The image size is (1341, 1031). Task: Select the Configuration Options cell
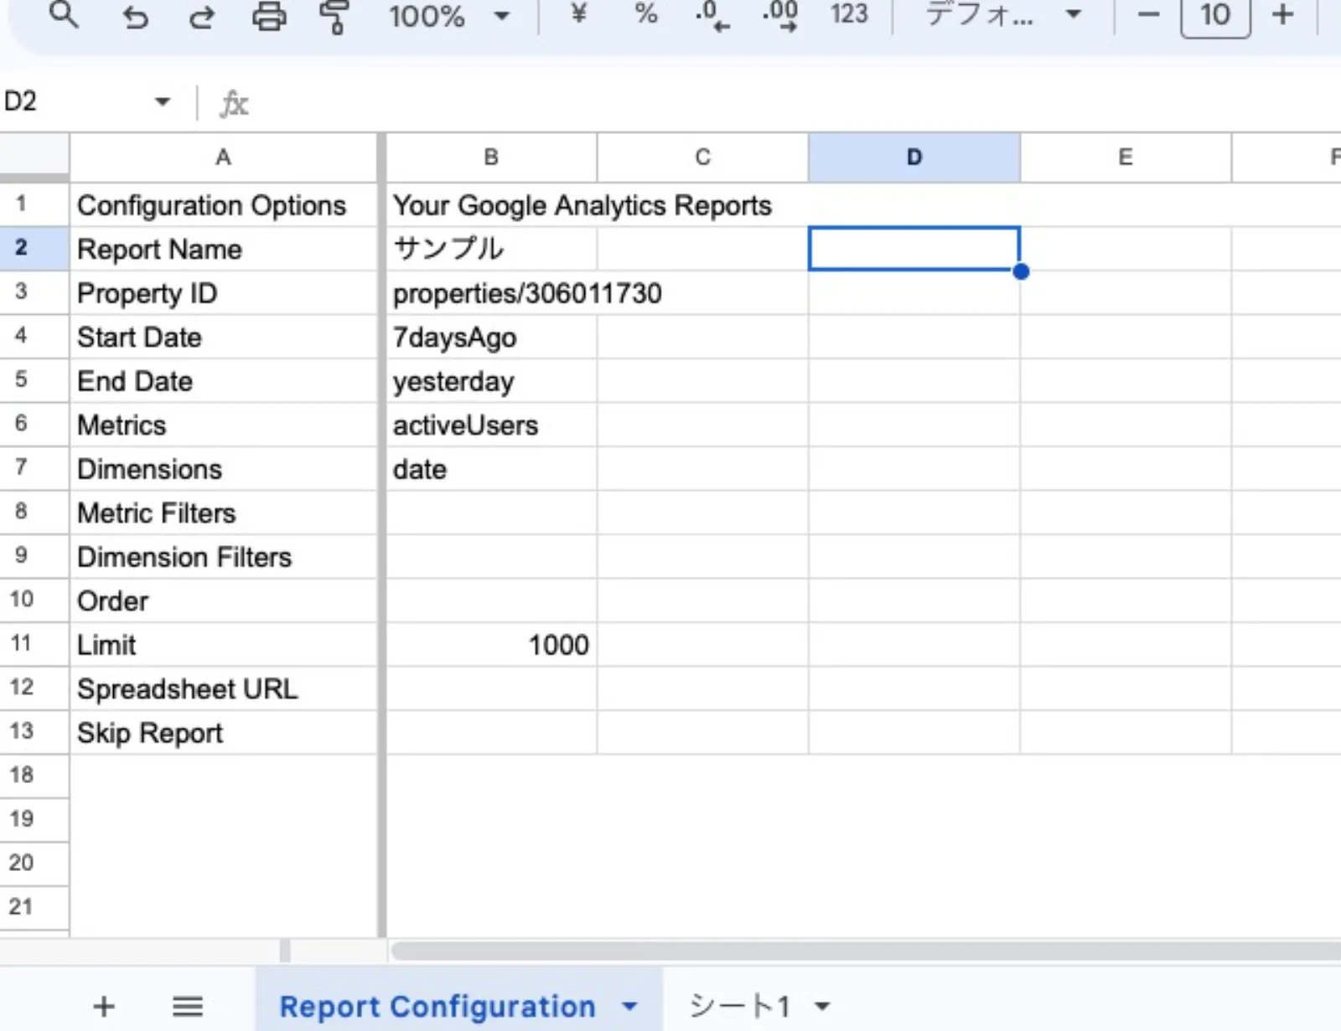tap(223, 205)
